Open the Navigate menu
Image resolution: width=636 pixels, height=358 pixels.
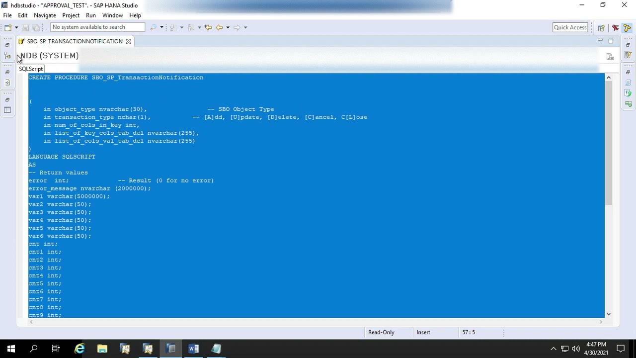tap(45, 15)
